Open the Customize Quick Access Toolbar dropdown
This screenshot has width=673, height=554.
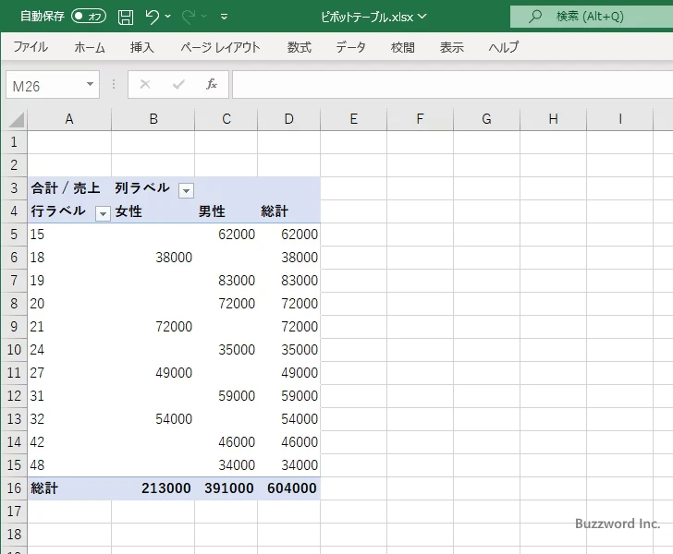(x=224, y=17)
